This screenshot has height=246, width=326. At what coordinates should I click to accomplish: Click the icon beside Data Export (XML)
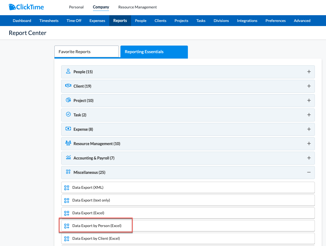(x=67, y=188)
